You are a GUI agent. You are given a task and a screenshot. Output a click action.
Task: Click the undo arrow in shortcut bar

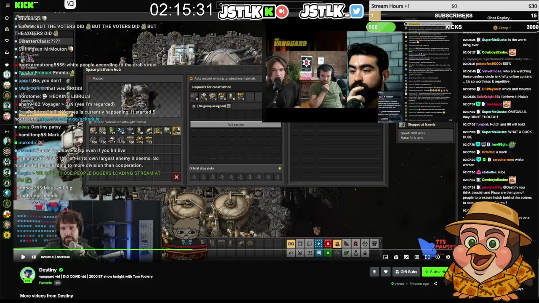pos(291,253)
